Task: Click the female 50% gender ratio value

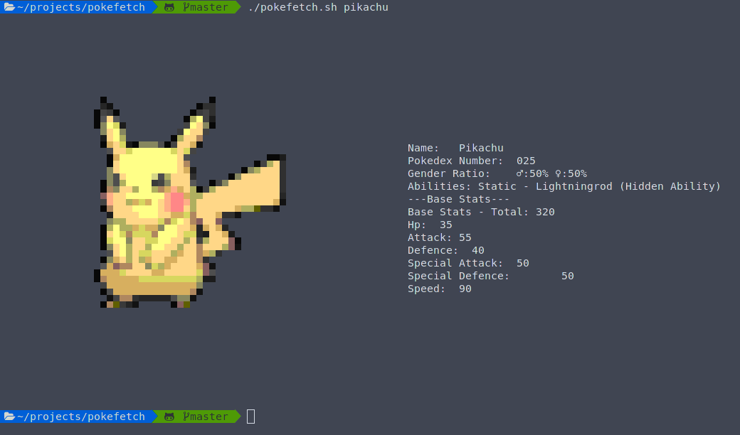Action: [x=571, y=173]
